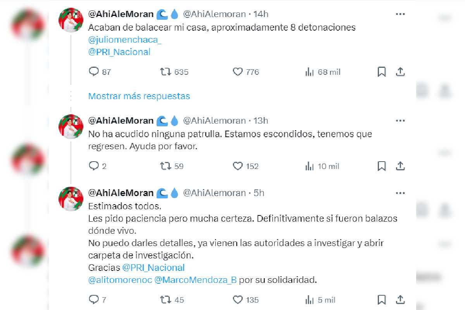
Task: Open more options menu on the 13h tweet
Action: 400,121
